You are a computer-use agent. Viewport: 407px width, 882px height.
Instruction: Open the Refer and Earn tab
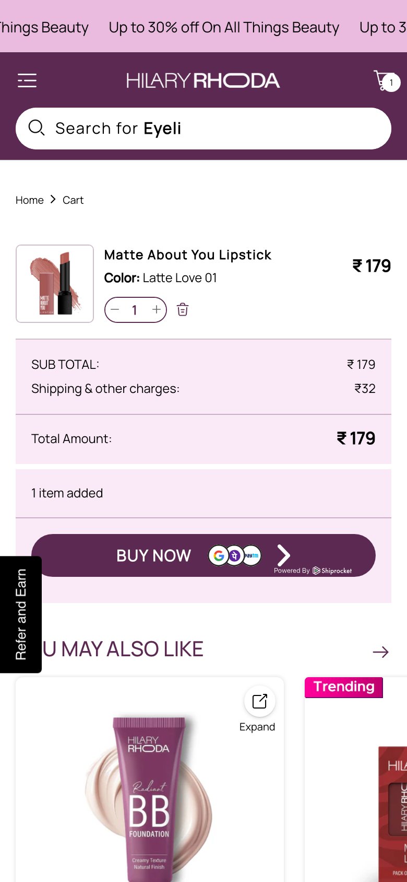[x=21, y=614]
